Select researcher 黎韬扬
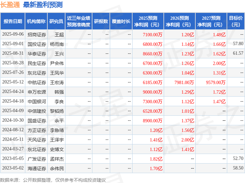 coord(57,111)
